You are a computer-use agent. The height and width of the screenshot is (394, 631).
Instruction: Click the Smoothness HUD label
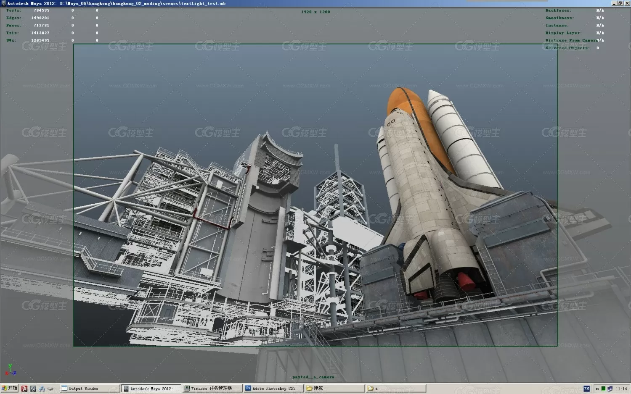pos(559,18)
